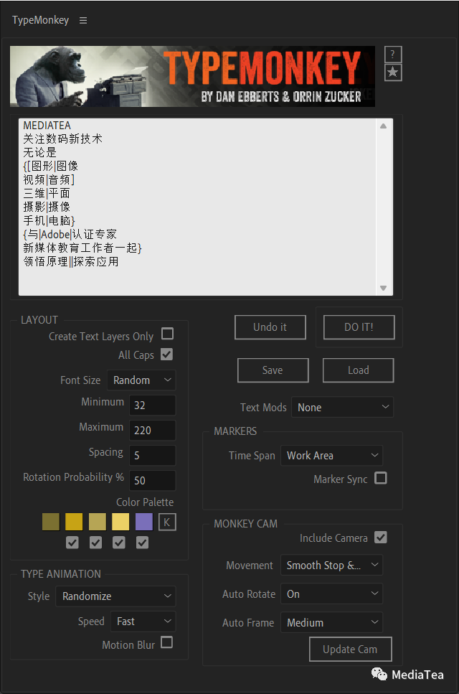Screen dimensions: 459x694
Task: Open the Speed Fast dropdown
Action: [x=143, y=622]
